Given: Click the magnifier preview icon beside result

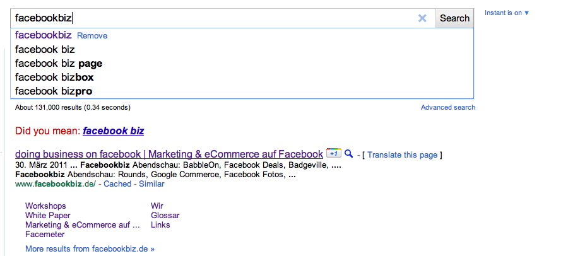Looking at the screenshot, I should coord(348,153).
